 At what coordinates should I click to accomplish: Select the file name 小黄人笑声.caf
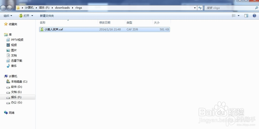(x=54, y=29)
